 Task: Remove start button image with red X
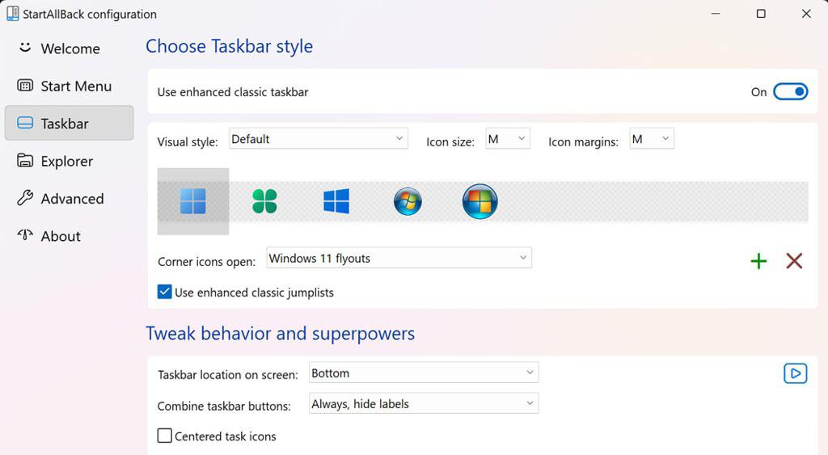click(x=794, y=261)
